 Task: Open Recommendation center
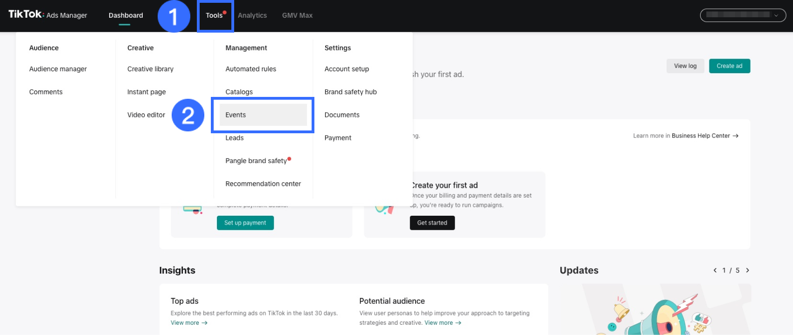263,184
